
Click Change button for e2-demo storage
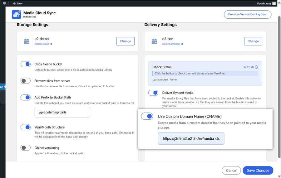click(126, 41)
